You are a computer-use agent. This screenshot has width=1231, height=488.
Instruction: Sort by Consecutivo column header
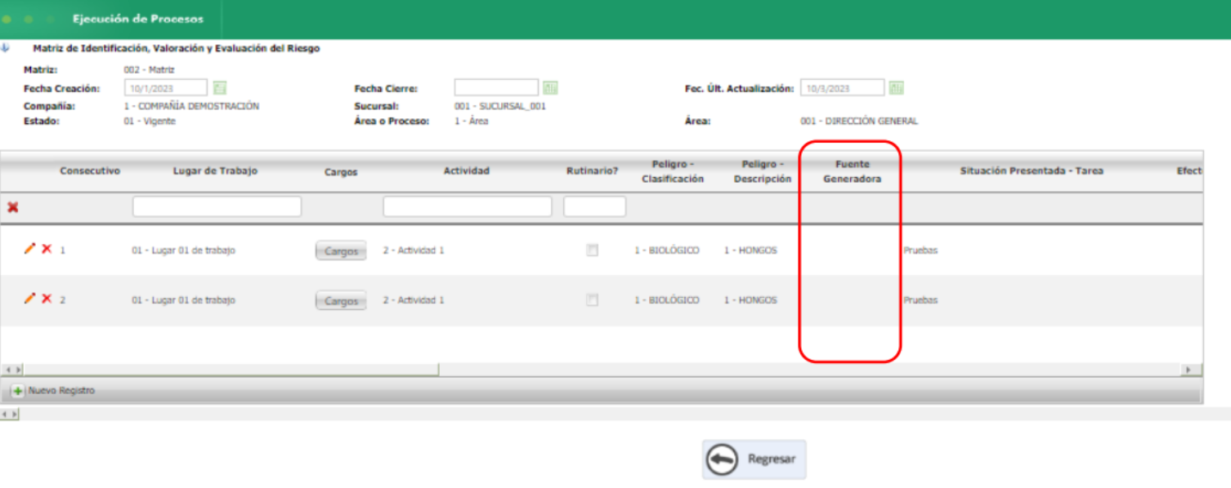90,171
